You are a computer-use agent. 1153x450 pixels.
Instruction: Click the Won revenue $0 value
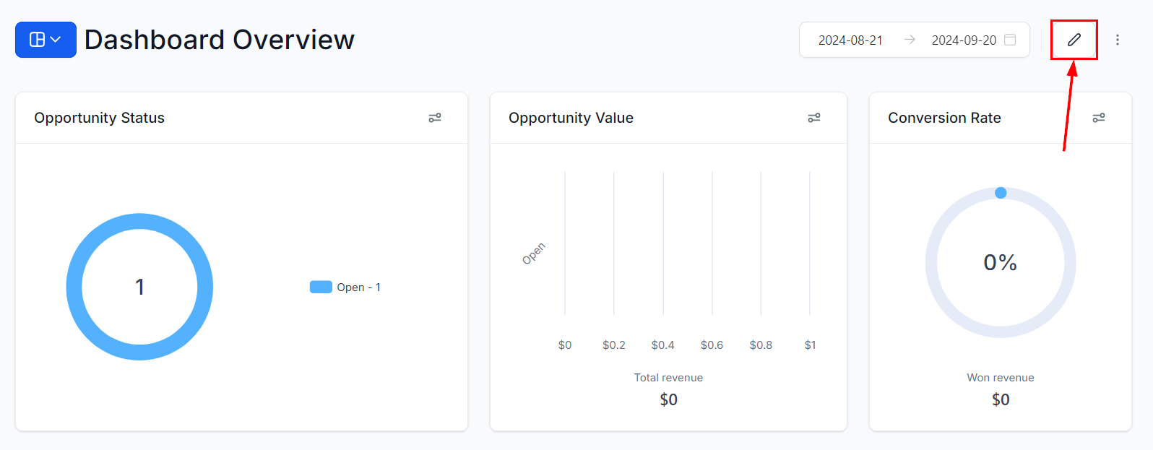(x=1001, y=399)
